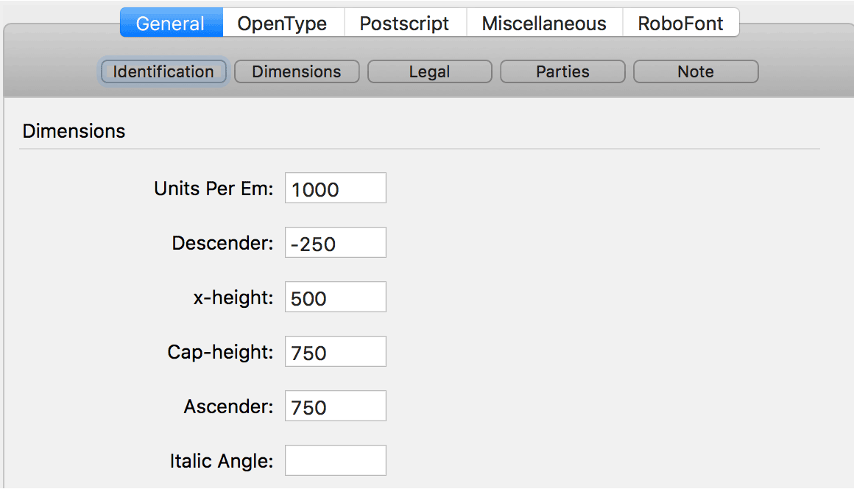The height and width of the screenshot is (489, 854).
Task: Show the Legal section
Action: pyautogui.click(x=430, y=71)
